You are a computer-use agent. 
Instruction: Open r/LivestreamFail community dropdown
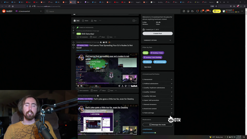pyautogui.click(x=29, y=11)
